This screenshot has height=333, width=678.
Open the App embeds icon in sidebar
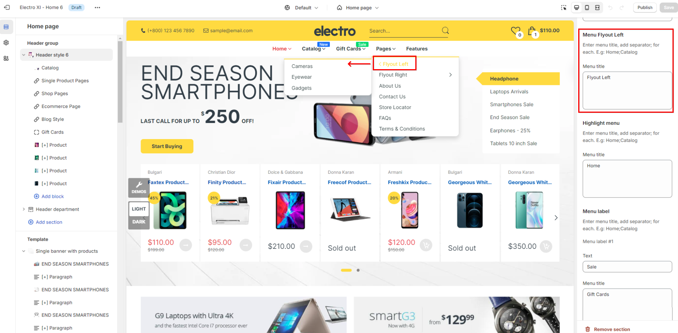tap(6, 58)
